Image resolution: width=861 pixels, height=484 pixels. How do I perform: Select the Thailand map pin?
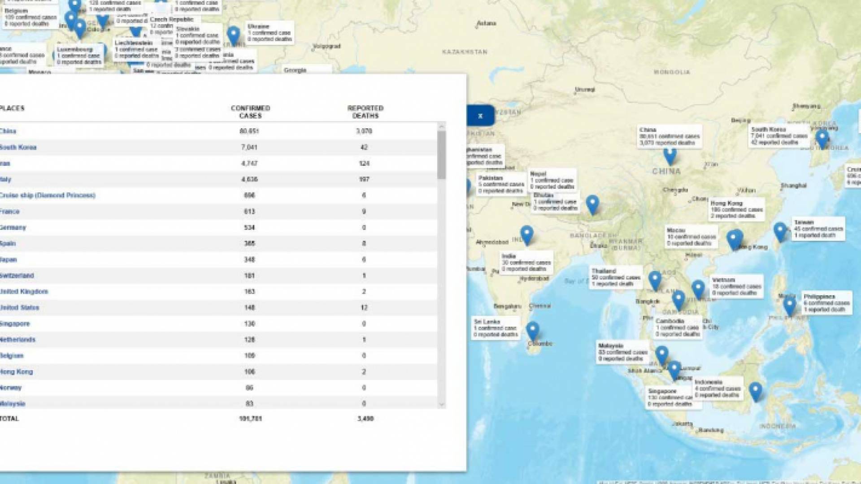655,280
